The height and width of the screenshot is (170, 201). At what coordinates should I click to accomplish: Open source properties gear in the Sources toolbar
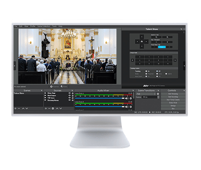[53, 109]
